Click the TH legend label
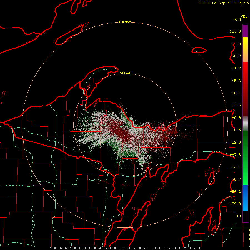Viewport: 250px width, 250px height. coord(239,216)
